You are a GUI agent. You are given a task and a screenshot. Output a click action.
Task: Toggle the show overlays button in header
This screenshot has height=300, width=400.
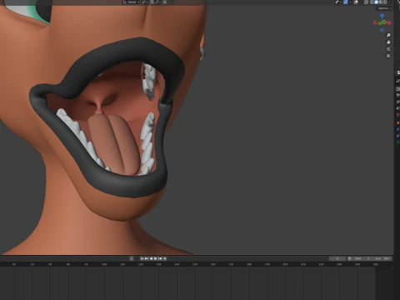pos(356,2)
